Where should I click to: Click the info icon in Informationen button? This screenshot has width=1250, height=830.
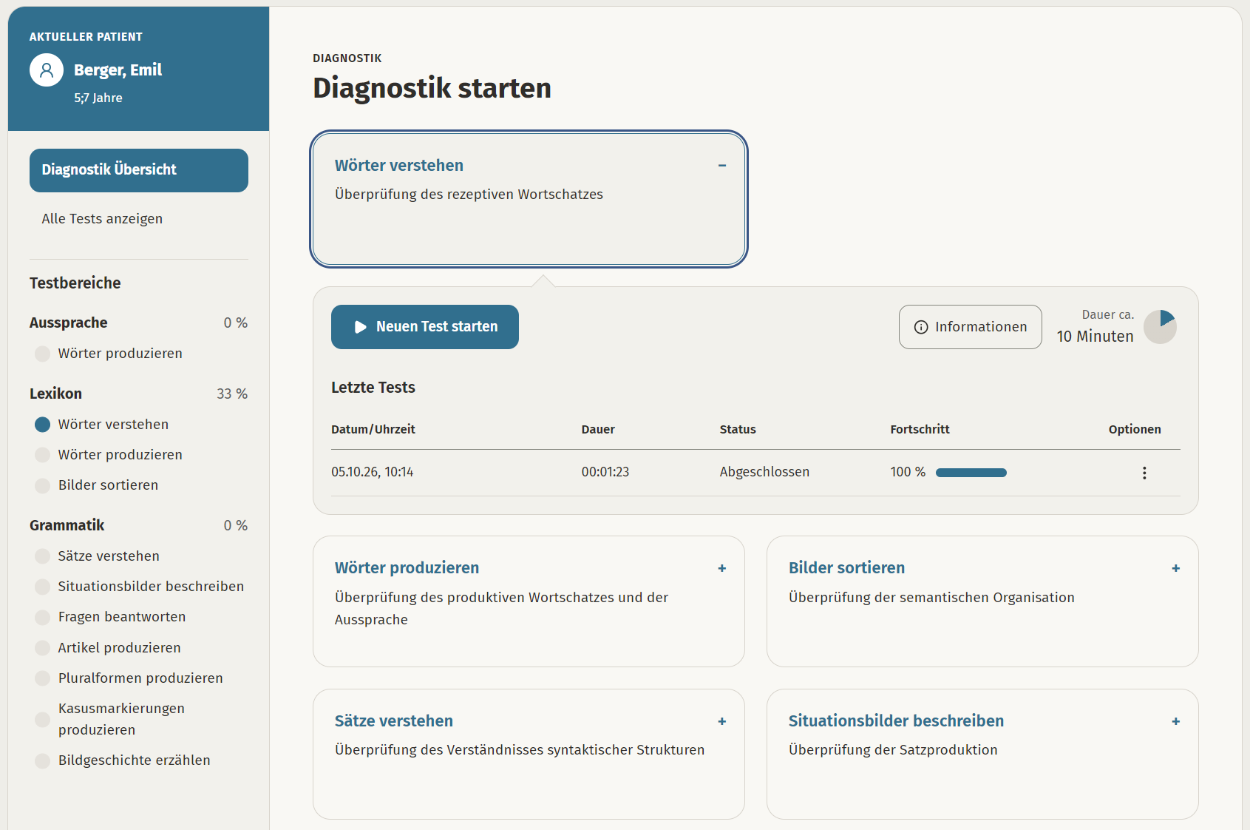coord(921,327)
